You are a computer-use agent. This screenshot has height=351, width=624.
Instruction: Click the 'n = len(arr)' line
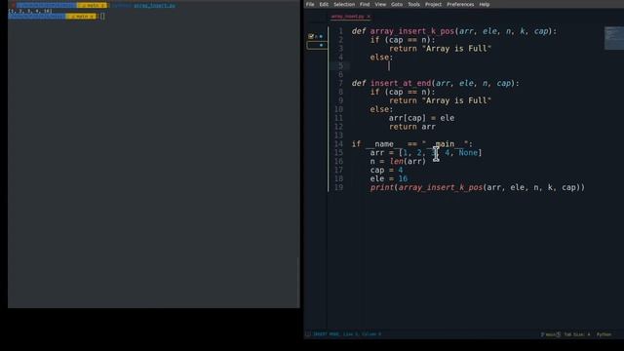(398, 161)
